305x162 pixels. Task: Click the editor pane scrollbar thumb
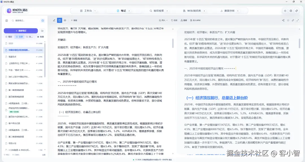pos(173,43)
